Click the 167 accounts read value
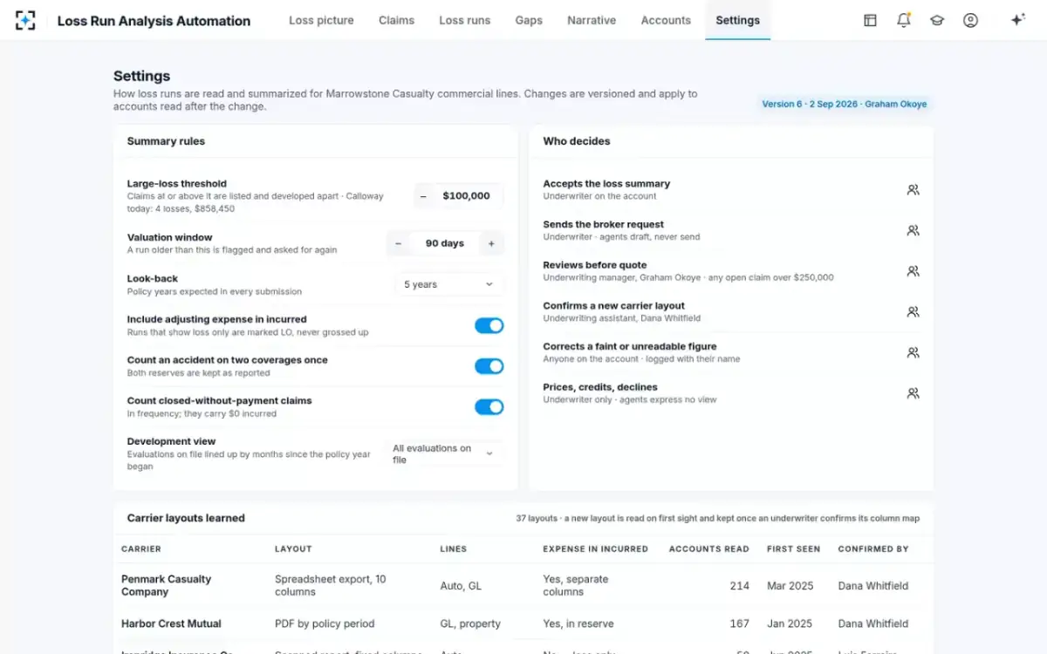The height and width of the screenshot is (654, 1047). click(x=739, y=623)
